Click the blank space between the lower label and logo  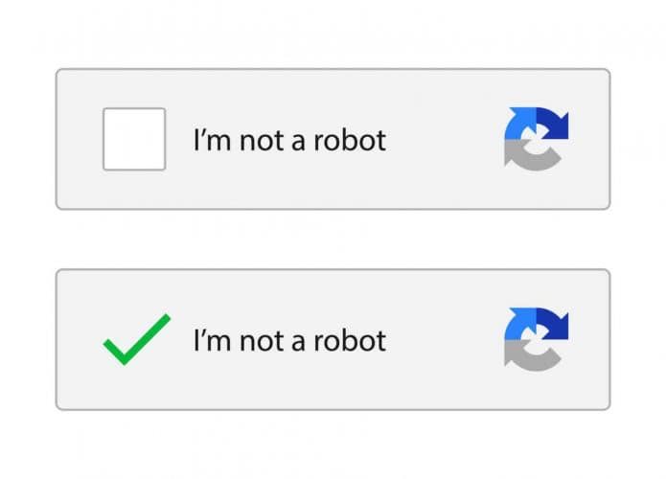(445, 340)
